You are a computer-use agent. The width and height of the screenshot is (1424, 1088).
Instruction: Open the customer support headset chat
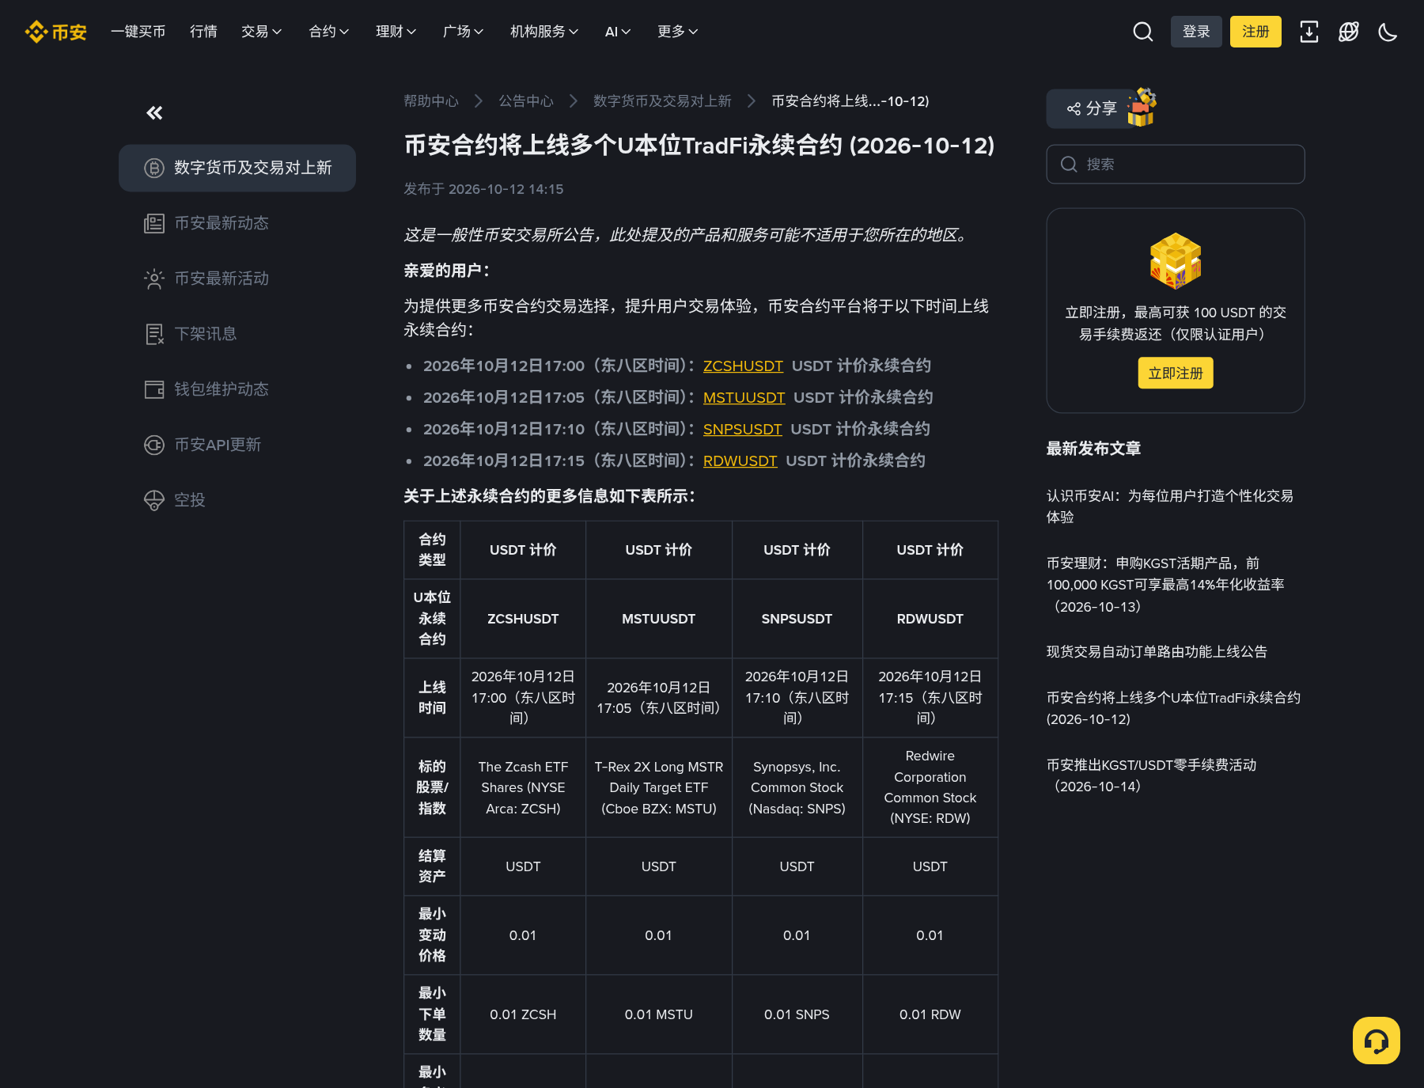coord(1377,1041)
